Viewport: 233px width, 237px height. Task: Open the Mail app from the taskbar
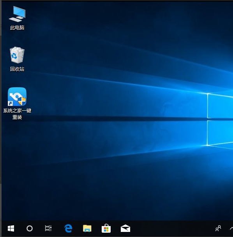(x=125, y=228)
